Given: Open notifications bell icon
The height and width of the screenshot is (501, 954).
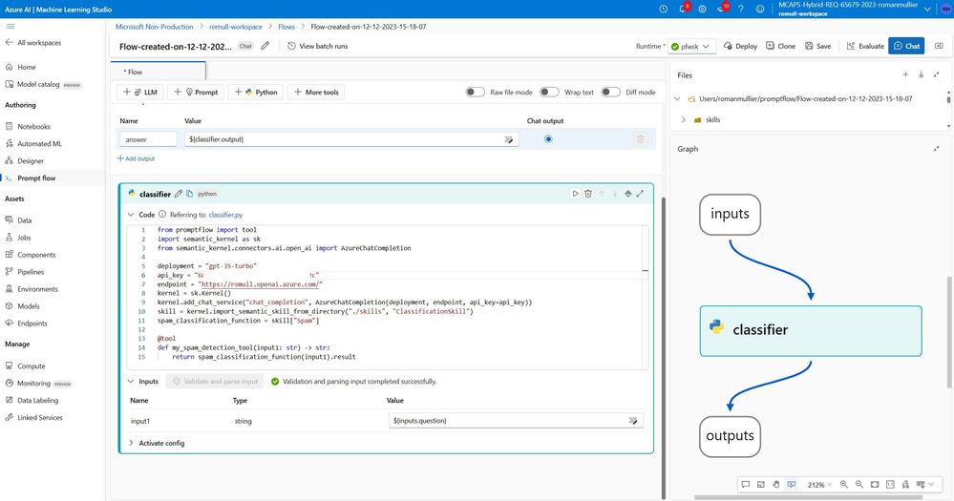Looking at the screenshot, I should click(x=683, y=10).
